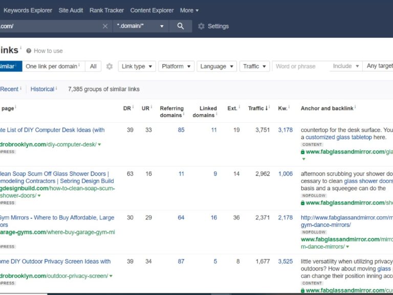Open the Any target dropdown
Viewport: 393px width, 295px height.
(378, 66)
